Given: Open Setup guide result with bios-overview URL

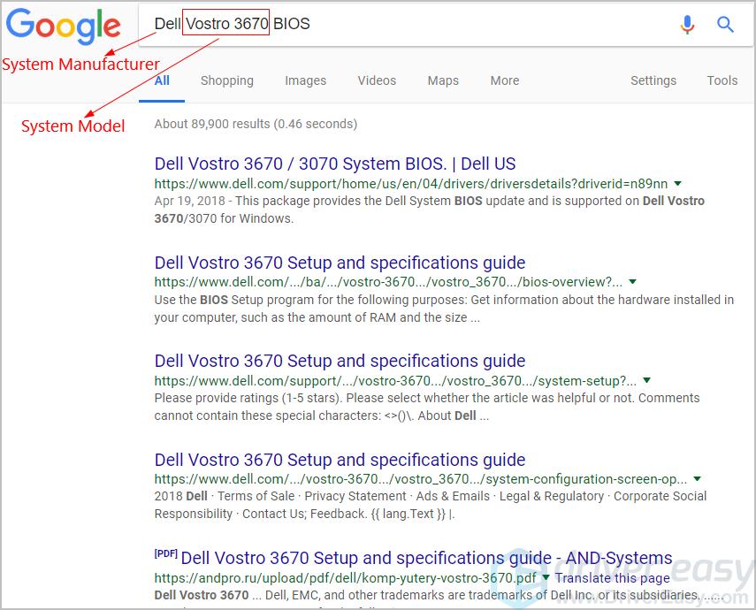Looking at the screenshot, I should click(x=340, y=263).
